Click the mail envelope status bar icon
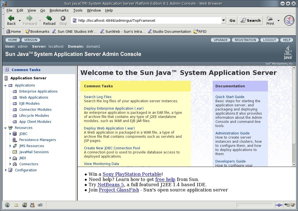This screenshot has height=211, width=298. (16, 205)
